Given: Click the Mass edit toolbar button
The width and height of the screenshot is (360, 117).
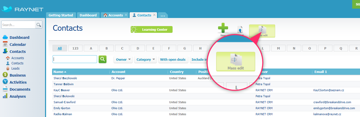Looking at the screenshot, I should 262,31.
